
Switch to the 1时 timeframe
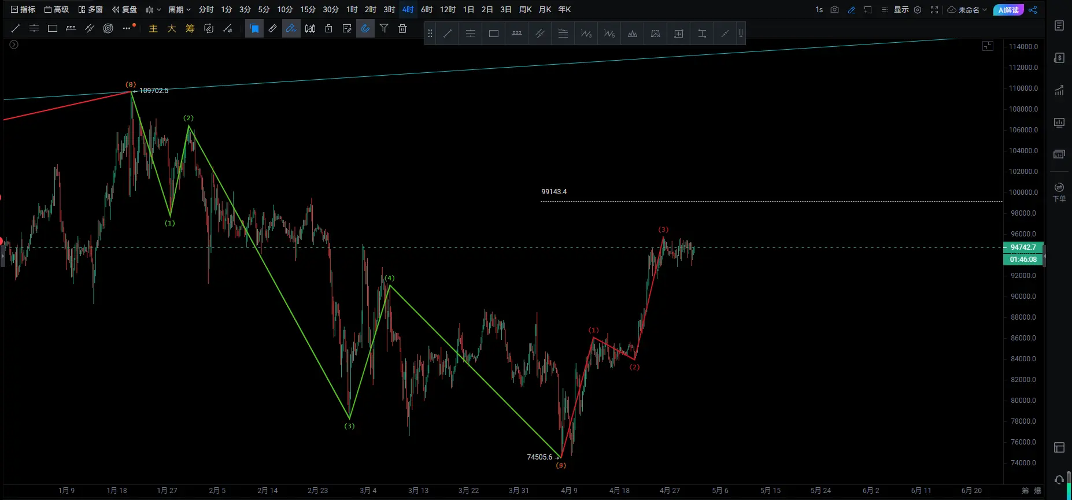tap(352, 9)
